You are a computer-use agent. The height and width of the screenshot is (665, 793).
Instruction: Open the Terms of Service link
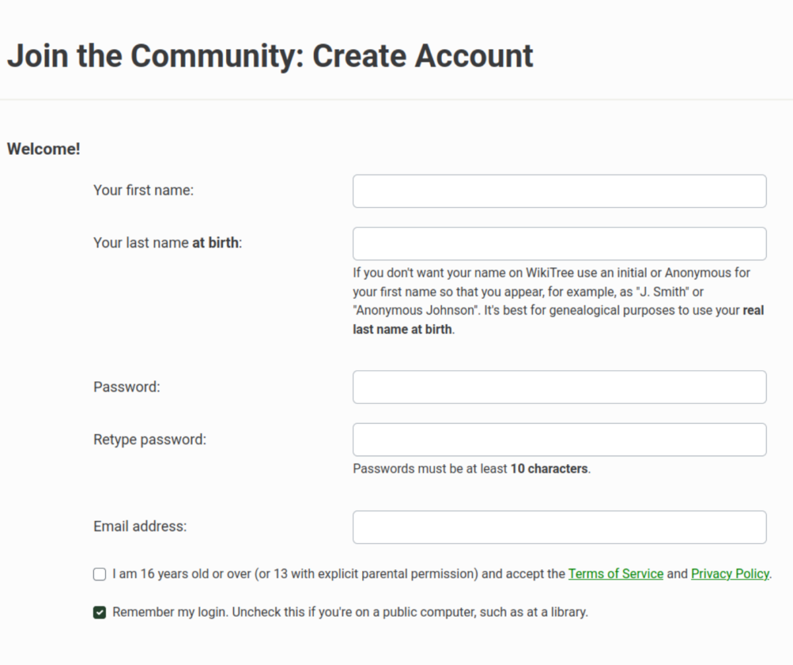tap(616, 574)
